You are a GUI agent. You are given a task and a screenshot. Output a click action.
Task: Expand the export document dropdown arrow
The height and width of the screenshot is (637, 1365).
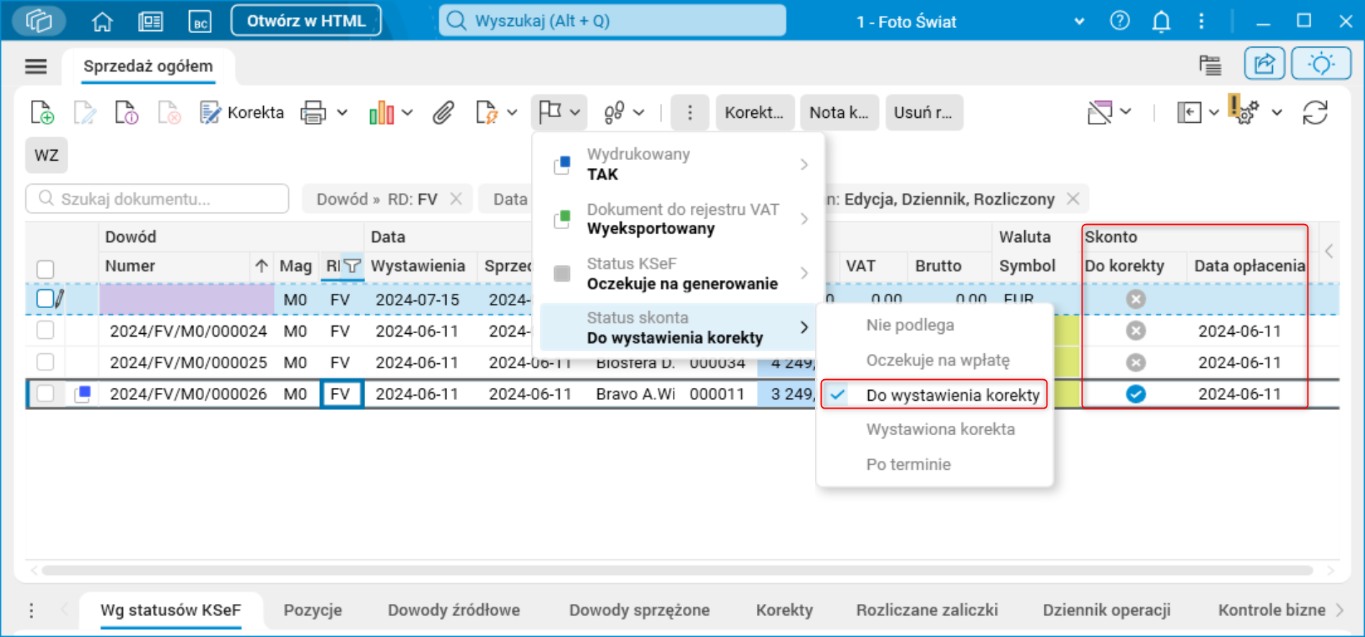512,113
